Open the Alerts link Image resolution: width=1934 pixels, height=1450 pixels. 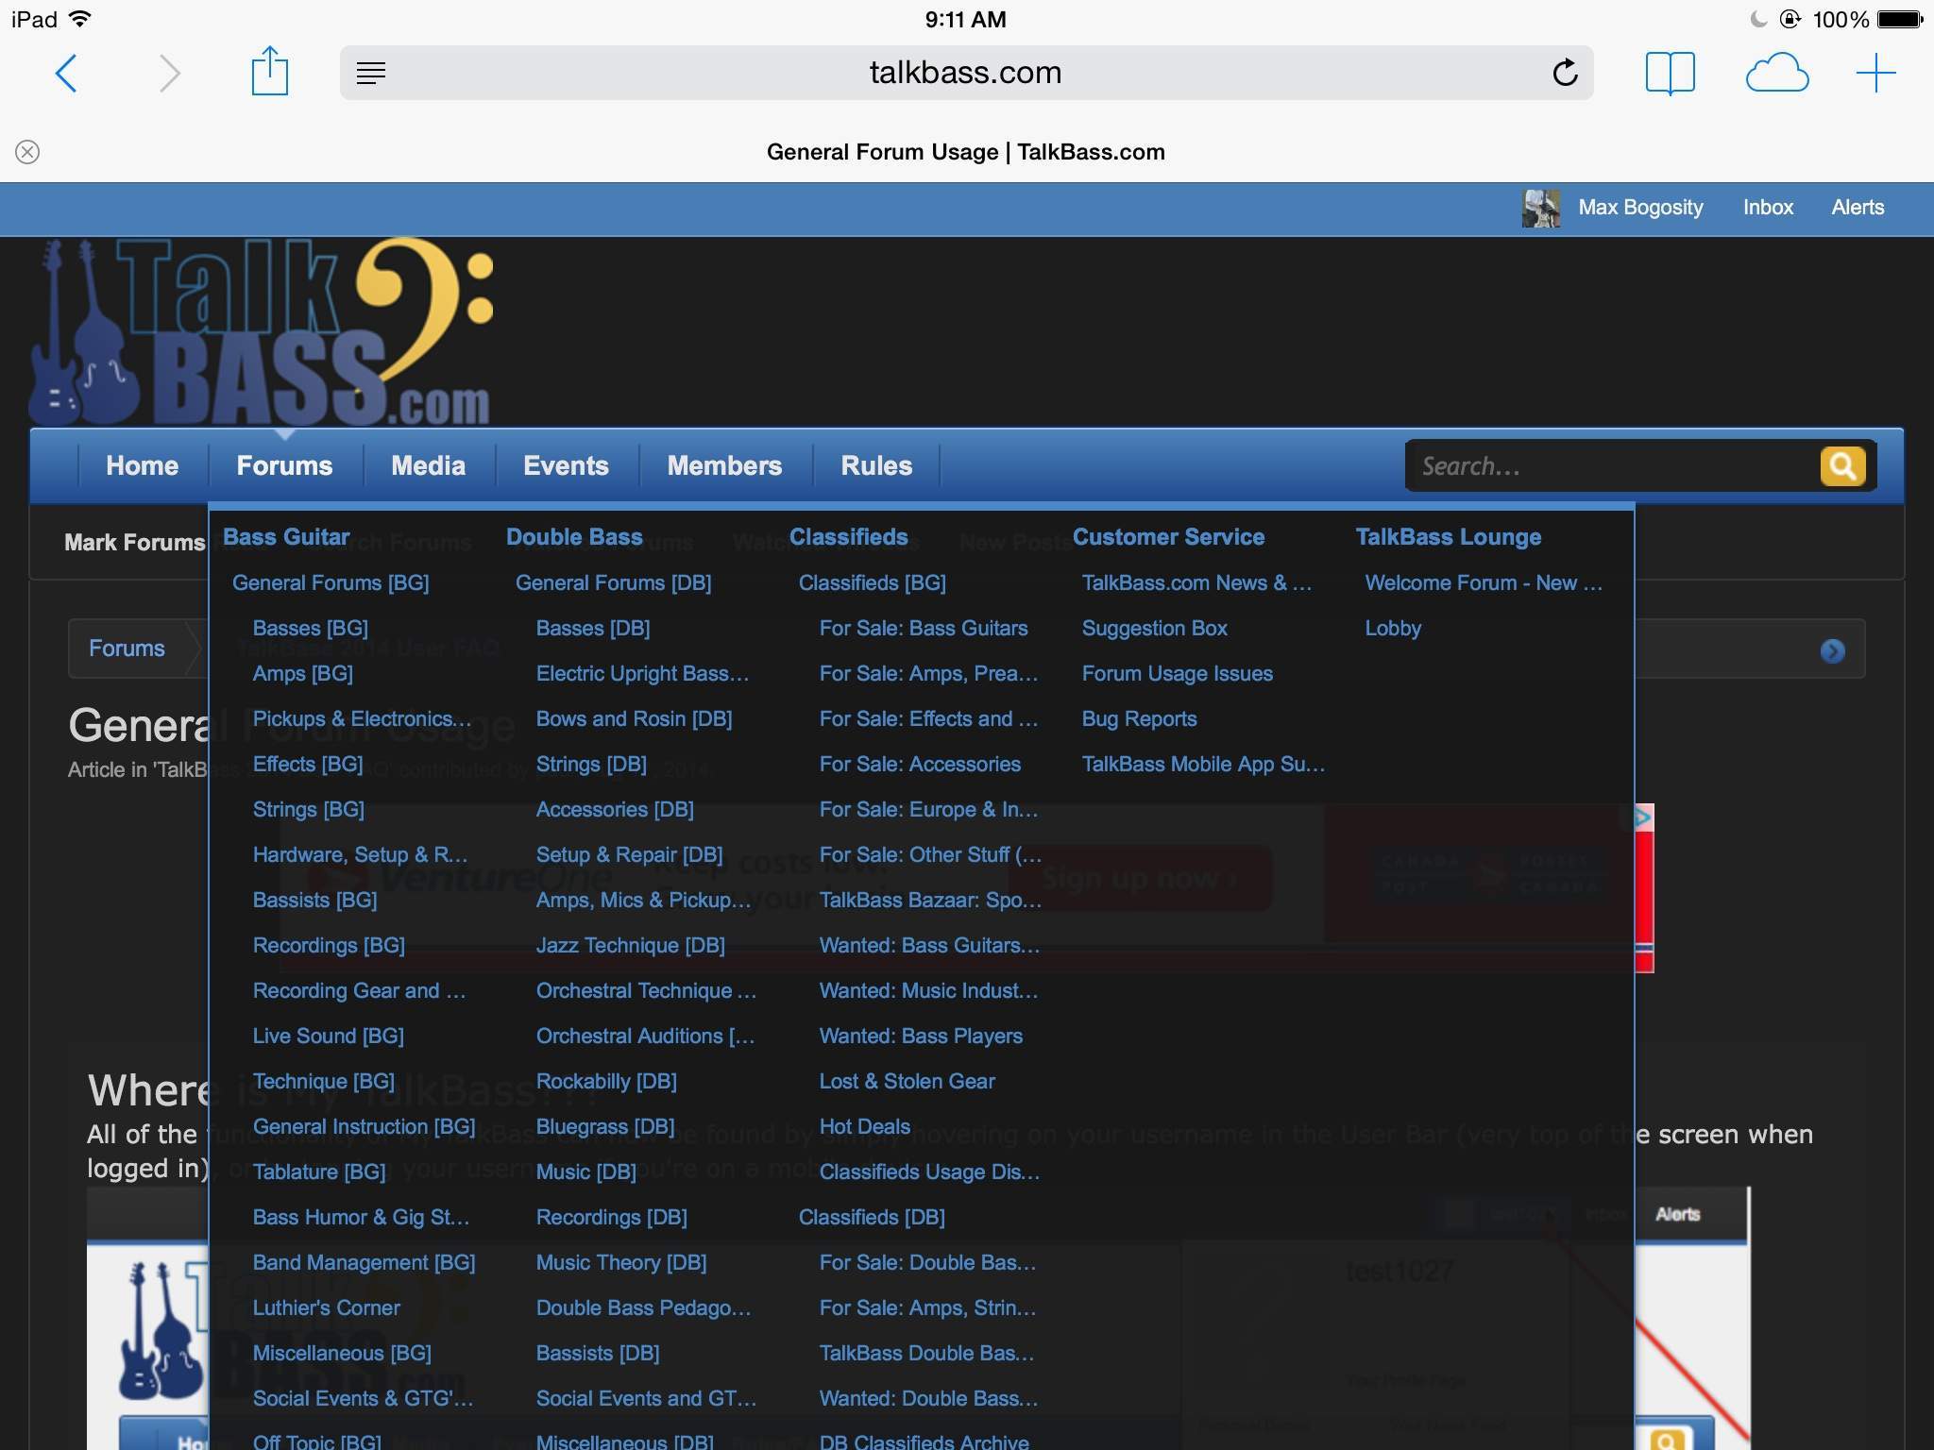[1858, 208]
